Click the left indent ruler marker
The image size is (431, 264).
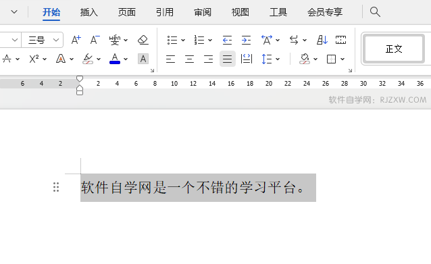coord(80,93)
